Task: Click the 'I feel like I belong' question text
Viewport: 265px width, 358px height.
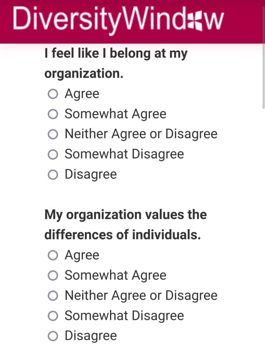Action: click(116, 63)
